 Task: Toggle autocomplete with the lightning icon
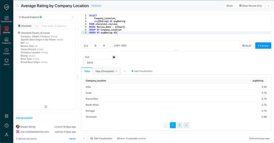pyautogui.click(x=104, y=45)
